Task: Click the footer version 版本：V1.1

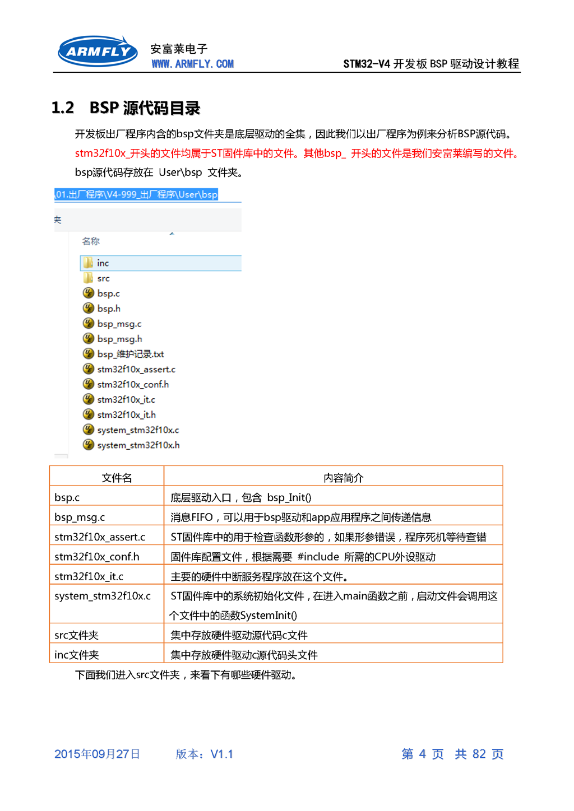Action: tap(205, 754)
